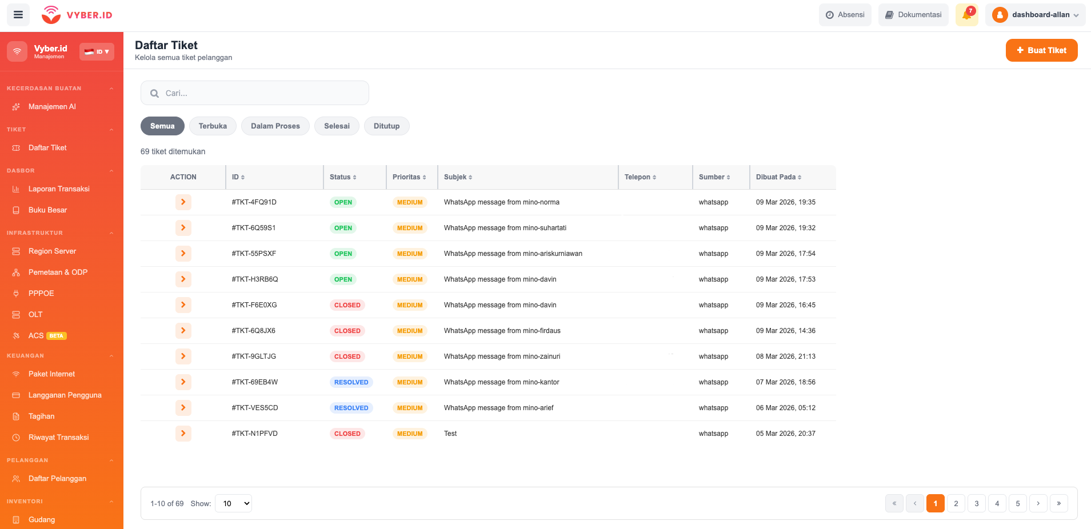
Task: Open the Gudang inventory page
Action: 42,519
